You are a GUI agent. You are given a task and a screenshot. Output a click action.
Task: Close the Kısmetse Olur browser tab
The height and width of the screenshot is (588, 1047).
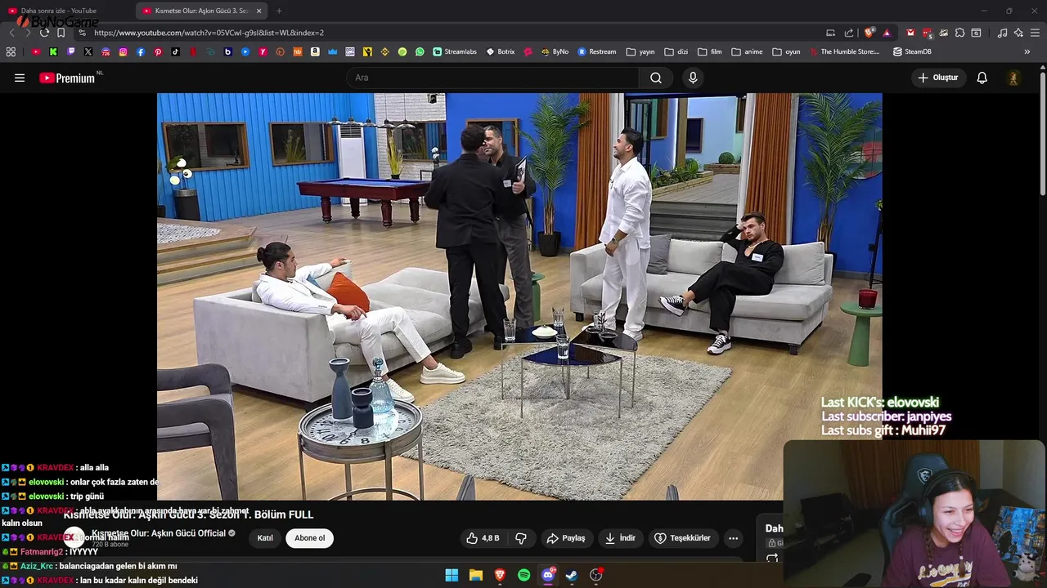[259, 11]
